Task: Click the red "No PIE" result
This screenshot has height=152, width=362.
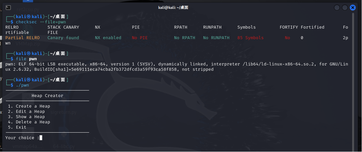Action: tap(140, 38)
